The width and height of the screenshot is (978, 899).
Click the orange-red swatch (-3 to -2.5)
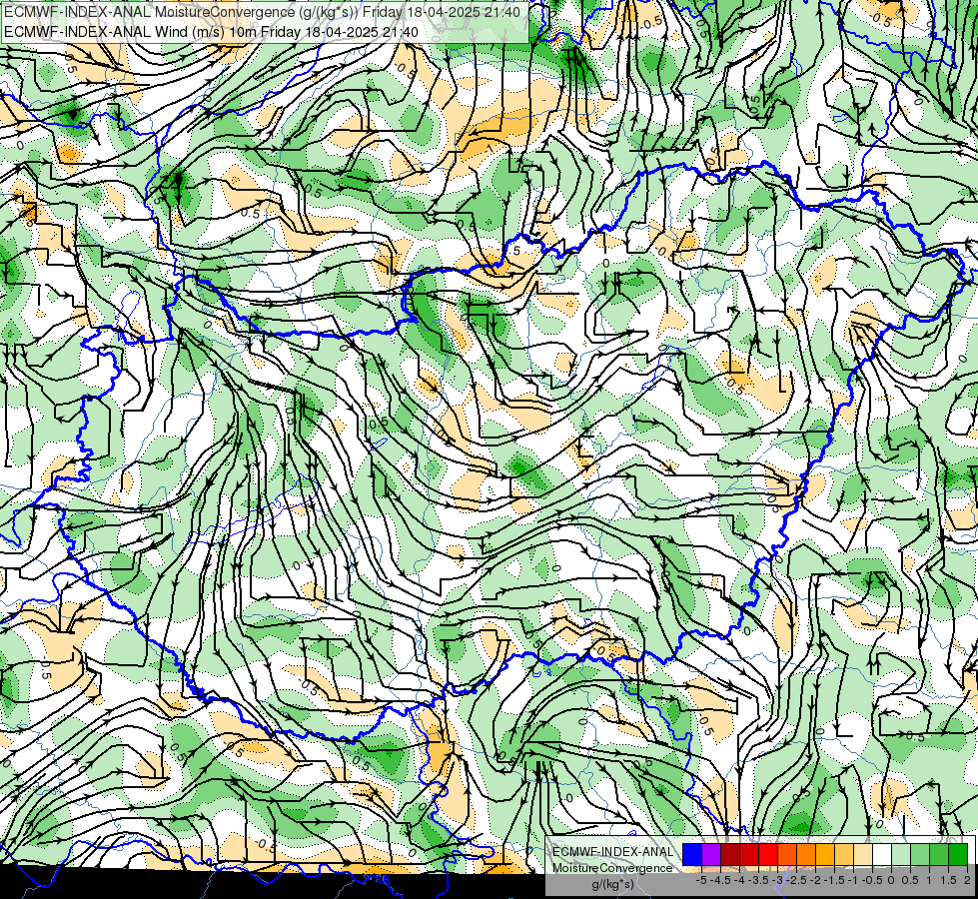point(787,854)
